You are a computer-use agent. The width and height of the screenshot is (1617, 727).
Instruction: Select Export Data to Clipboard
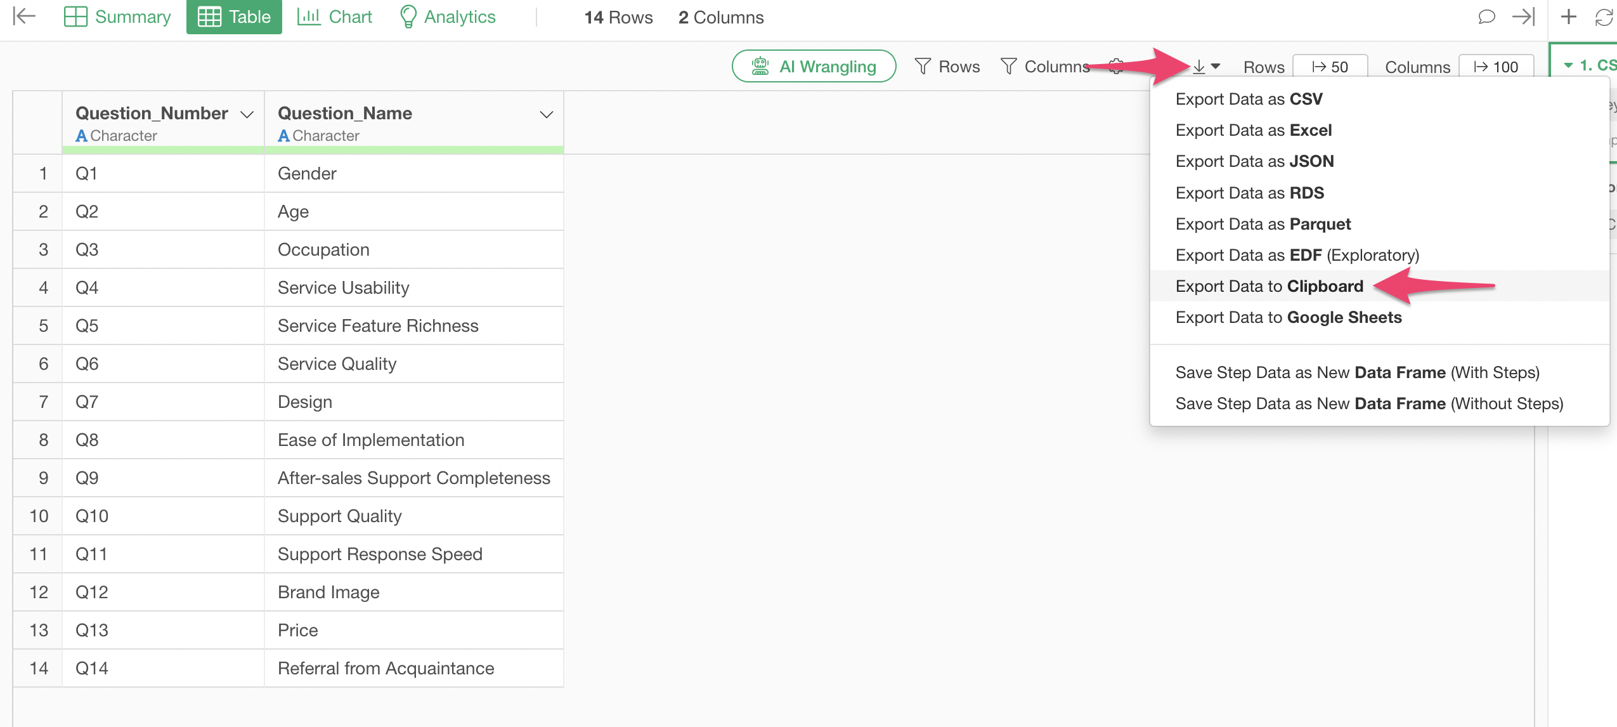coord(1269,286)
